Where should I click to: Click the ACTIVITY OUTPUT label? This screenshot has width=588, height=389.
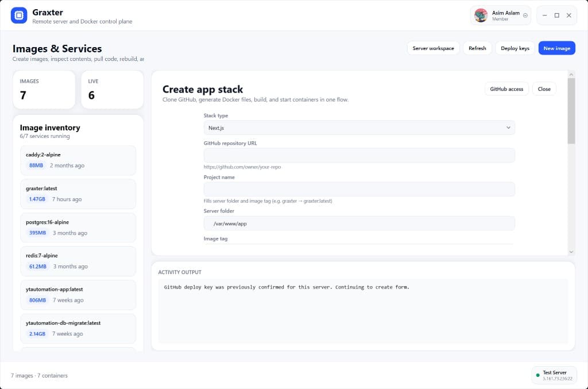point(180,272)
